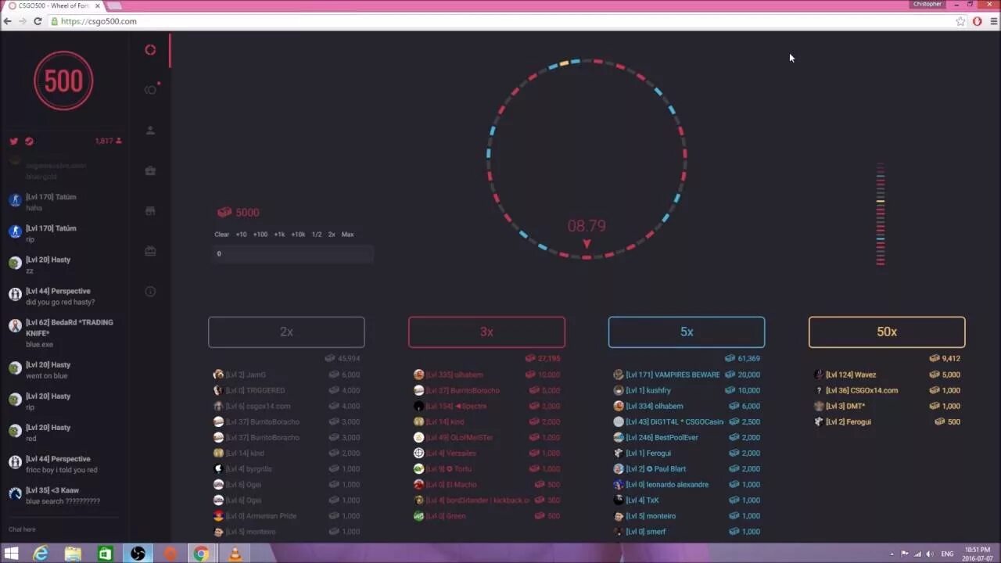This screenshot has height=563, width=1001.
Task: Open Windows Start button
Action: click(x=11, y=554)
